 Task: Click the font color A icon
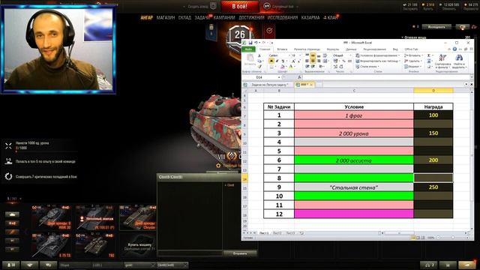[x=292, y=67]
